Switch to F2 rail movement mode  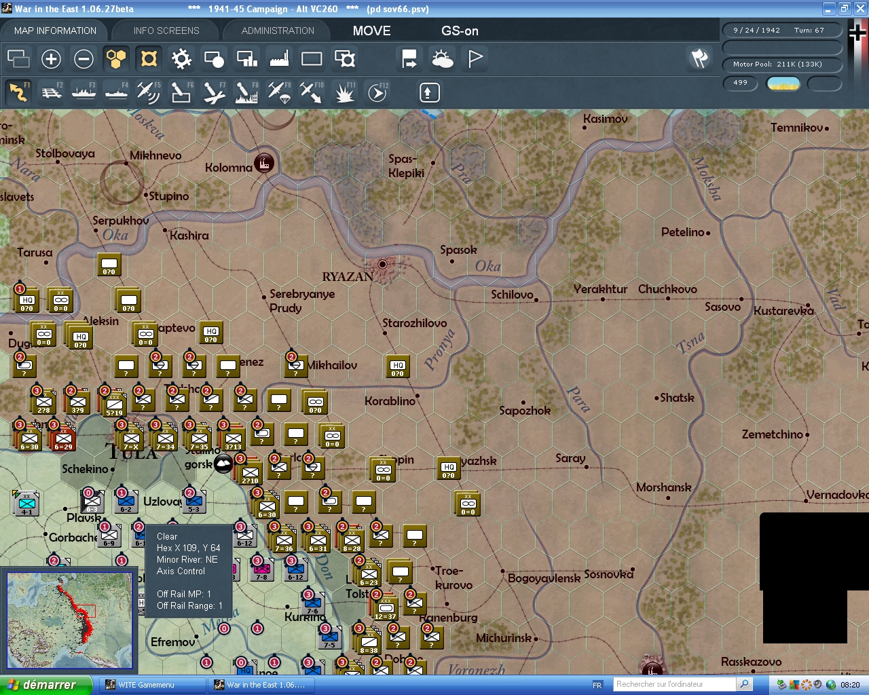(52, 92)
